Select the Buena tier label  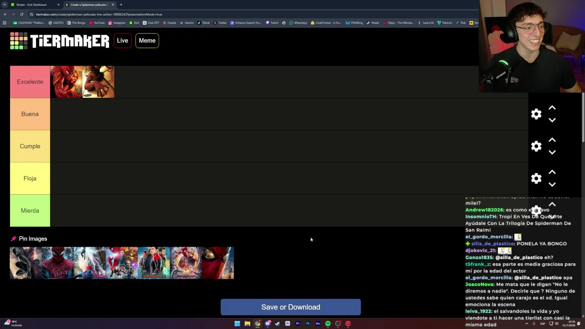point(30,114)
